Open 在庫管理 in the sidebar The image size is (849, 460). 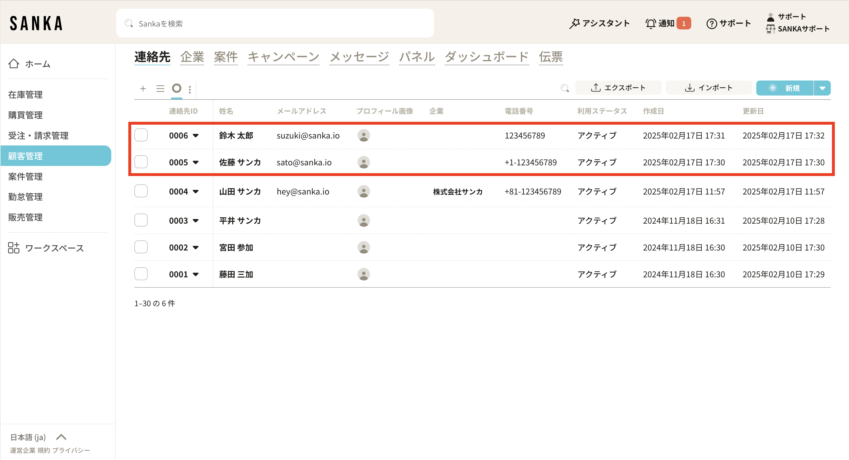click(25, 95)
